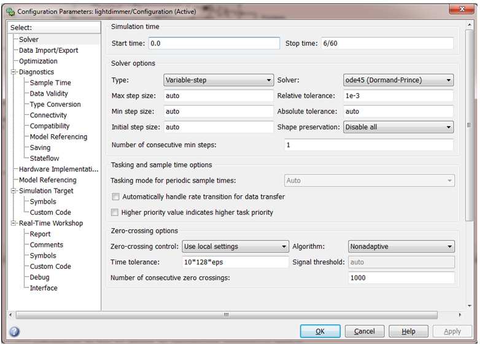Select Symbols under Real-Time Workshop
The height and width of the screenshot is (345, 480).
pyautogui.click(x=43, y=255)
